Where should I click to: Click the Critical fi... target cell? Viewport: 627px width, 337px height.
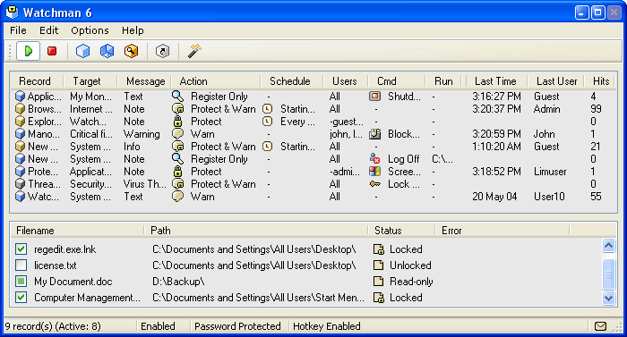(x=91, y=134)
